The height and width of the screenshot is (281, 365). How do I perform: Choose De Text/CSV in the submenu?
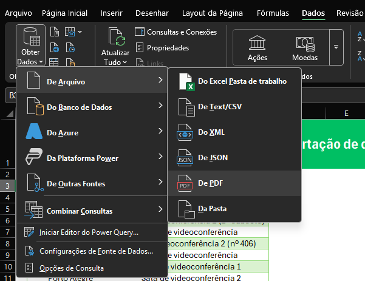234,107
